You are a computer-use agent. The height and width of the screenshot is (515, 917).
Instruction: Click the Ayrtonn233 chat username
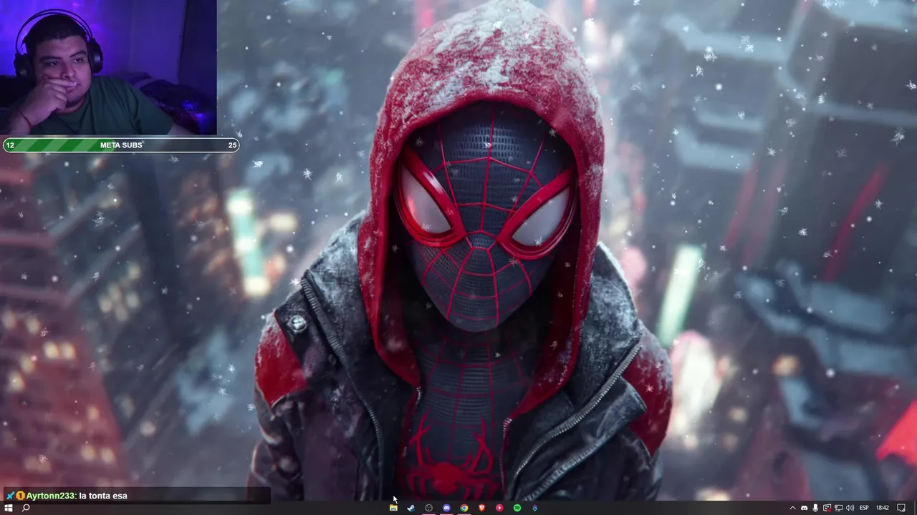(51, 495)
